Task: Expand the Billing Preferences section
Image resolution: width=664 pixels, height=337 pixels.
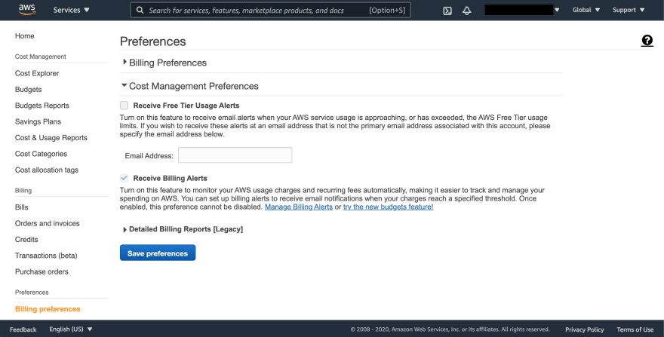Action: pyautogui.click(x=164, y=63)
